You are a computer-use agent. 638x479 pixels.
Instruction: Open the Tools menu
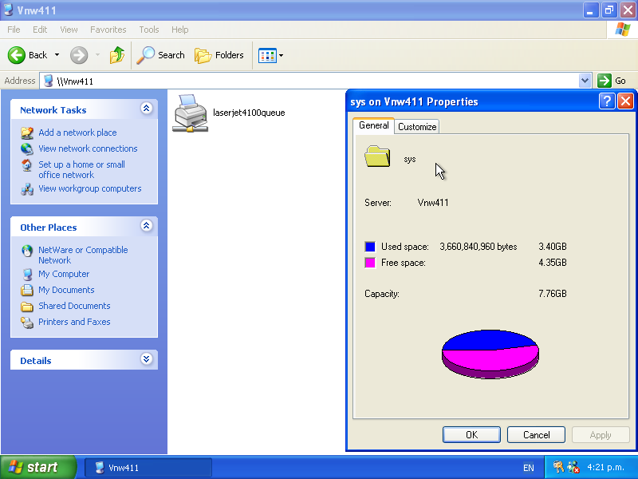pos(149,30)
